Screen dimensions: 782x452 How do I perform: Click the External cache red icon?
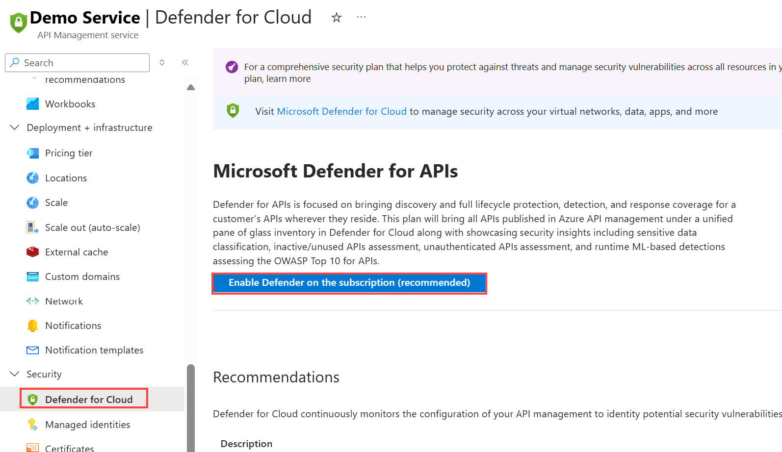[x=32, y=252]
